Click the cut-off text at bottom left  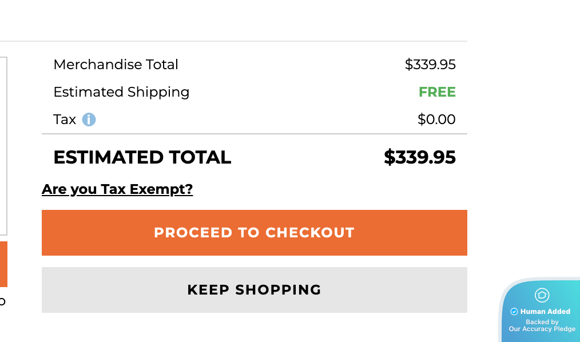pos(2,301)
